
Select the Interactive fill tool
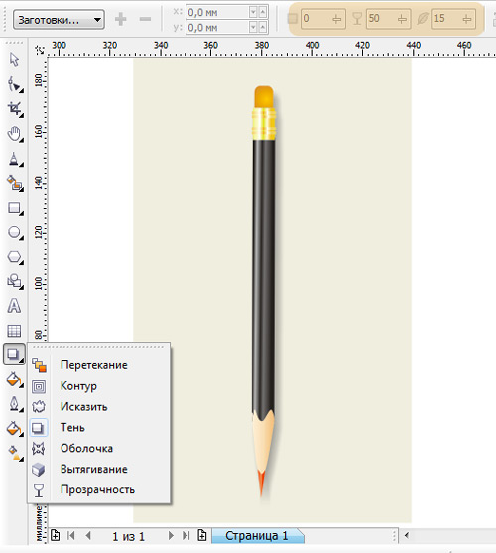15,453
